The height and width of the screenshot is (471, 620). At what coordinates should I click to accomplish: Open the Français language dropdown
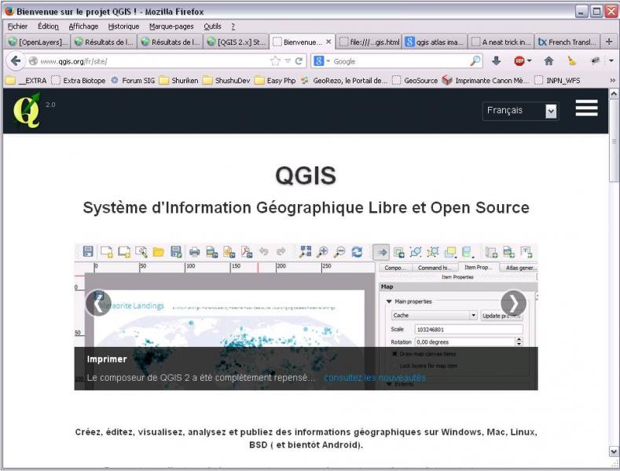[x=520, y=111]
